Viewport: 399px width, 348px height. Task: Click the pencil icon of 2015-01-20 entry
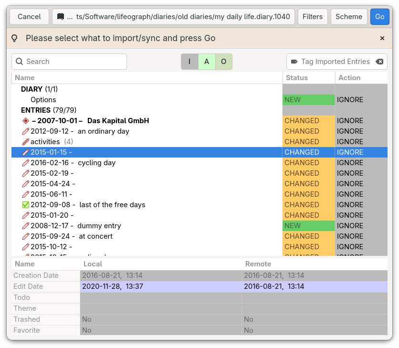[x=25, y=215]
